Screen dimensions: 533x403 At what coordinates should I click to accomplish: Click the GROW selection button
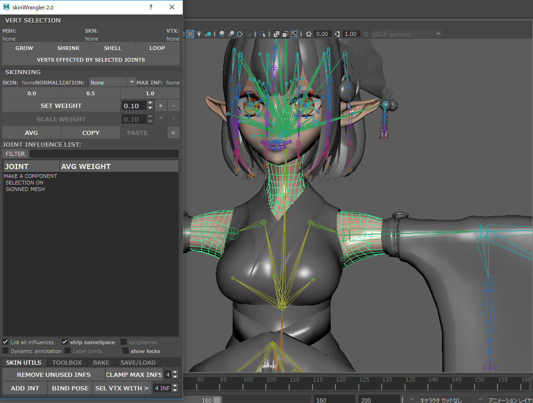pyautogui.click(x=24, y=48)
